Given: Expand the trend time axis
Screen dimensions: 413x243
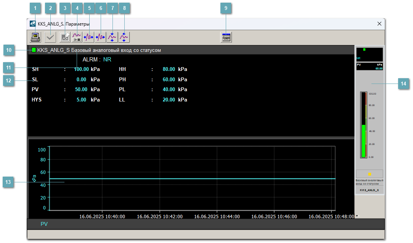Looking at the screenshot, I should coord(100,37).
